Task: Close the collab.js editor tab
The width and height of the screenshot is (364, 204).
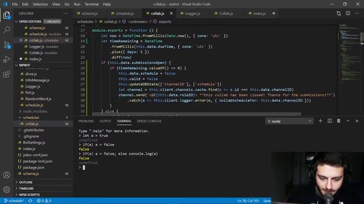Action: pos(171,14)
